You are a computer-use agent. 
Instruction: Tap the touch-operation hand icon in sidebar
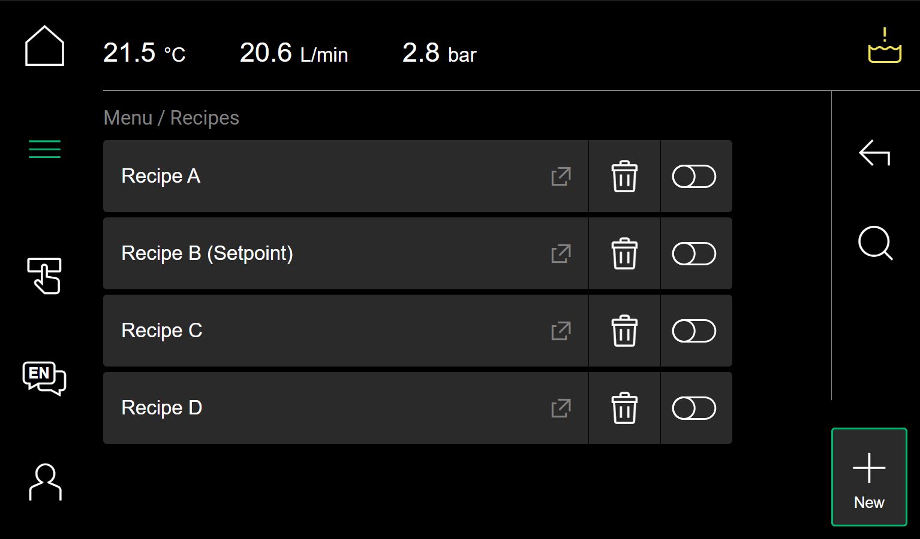click(x=44, y=276)
